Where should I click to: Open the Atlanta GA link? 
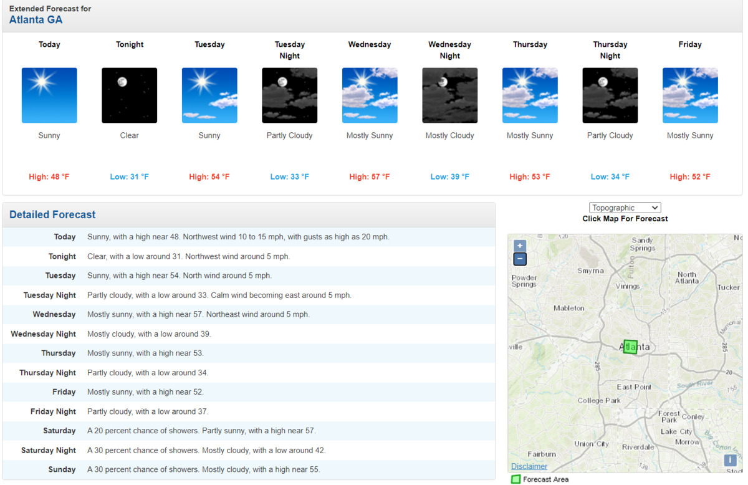pyautogui.click(x=36, y=19)
